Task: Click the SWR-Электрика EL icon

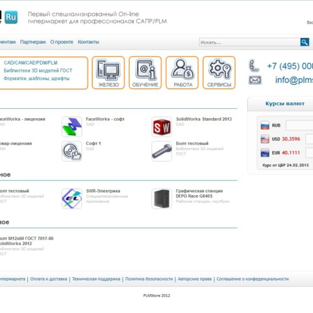Action: (72, 199)
